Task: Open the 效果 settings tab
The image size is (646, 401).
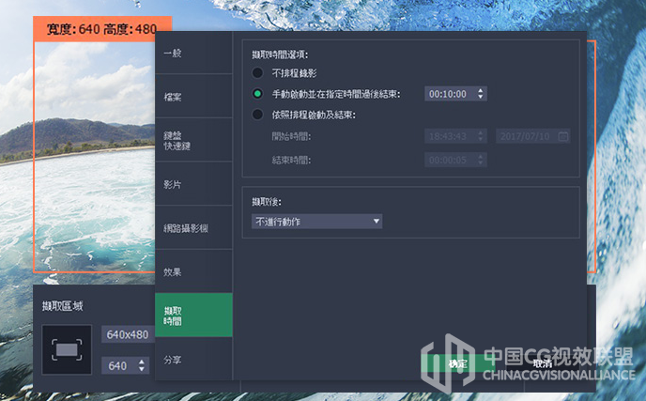Action: click(x=193, y=271)
